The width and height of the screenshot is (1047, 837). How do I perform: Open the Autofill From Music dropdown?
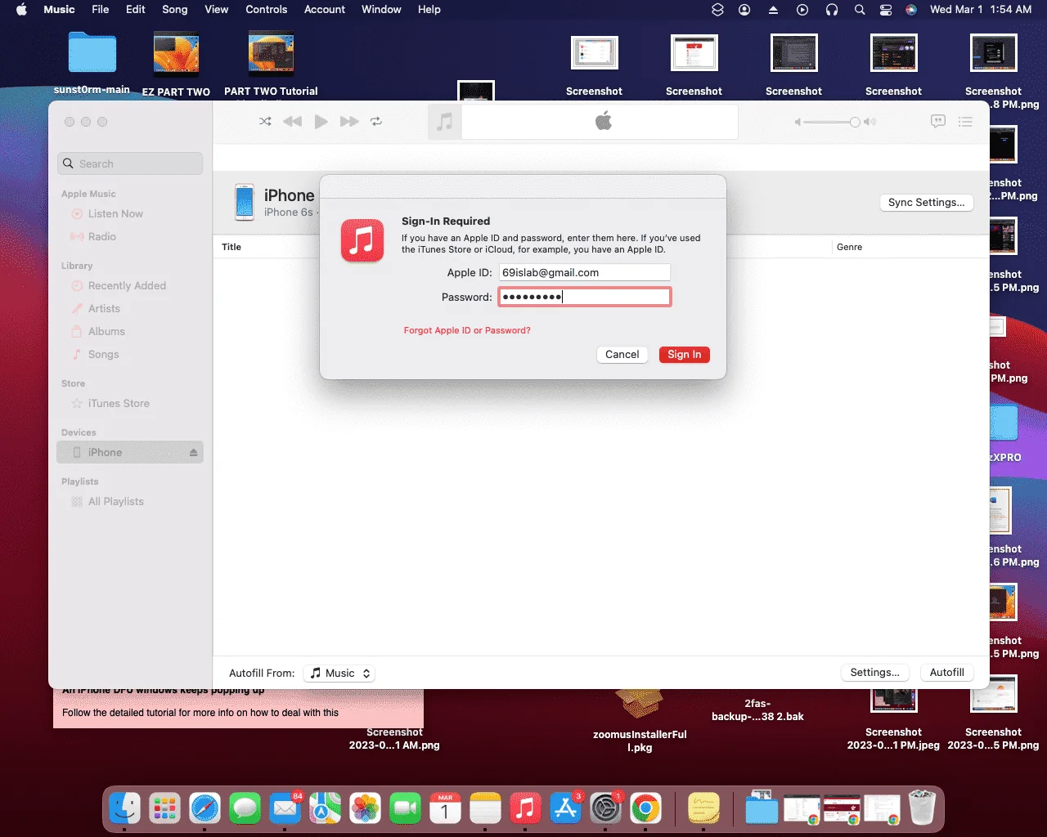click(x=340, y=673)
